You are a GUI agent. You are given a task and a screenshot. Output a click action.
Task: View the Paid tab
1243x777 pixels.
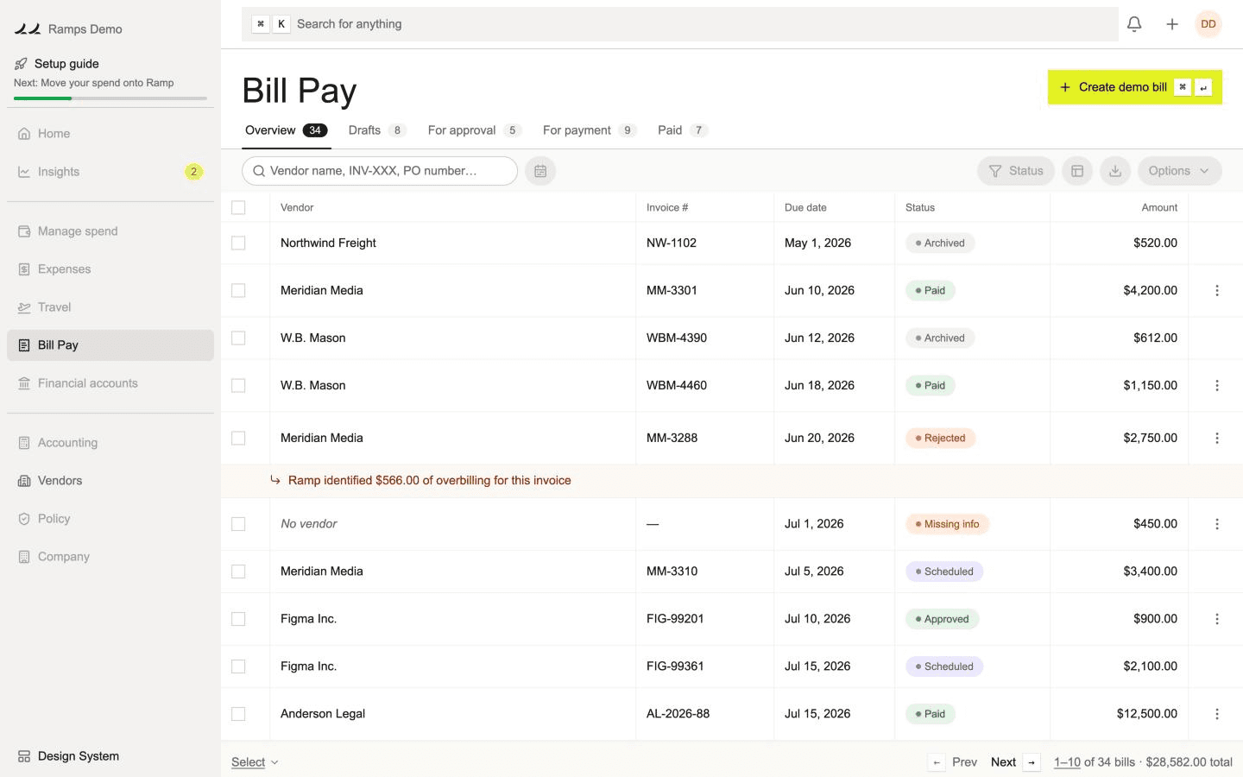pyautogui.click(x=683, y=130)
